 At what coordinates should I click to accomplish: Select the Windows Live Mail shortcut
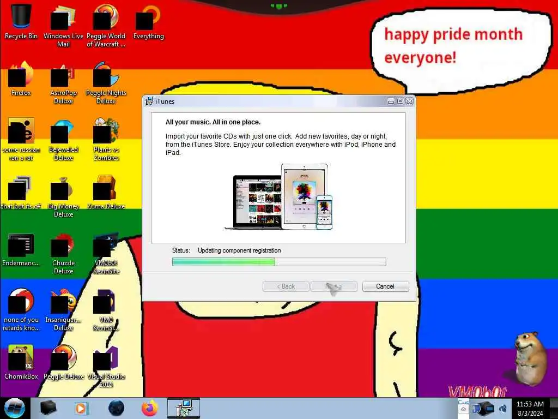(63, 26)
